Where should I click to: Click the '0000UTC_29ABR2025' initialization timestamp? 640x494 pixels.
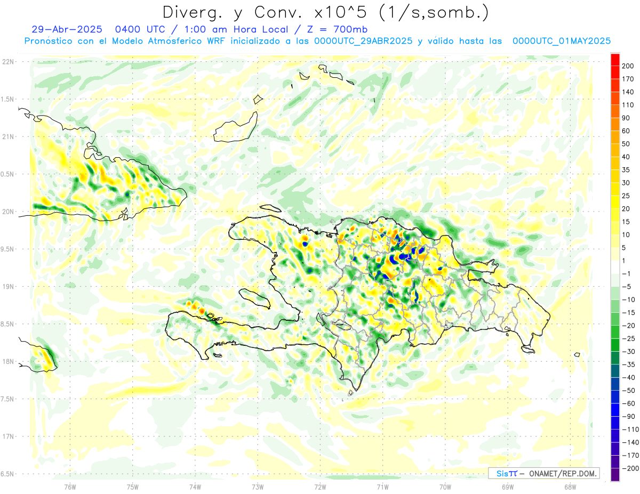[363, 41]
